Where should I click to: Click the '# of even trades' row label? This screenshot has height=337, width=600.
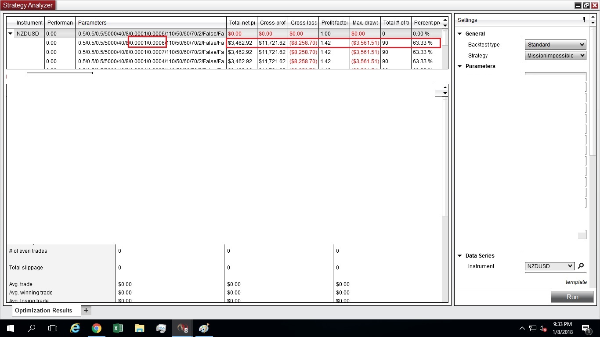click(x=28, y=251)
